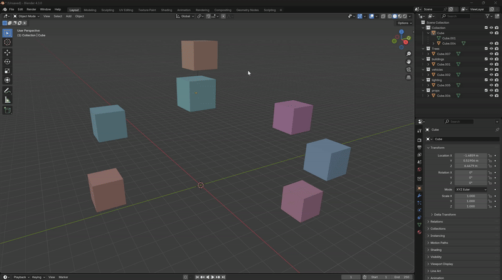Switch to the Sculpting workspace tab

tap(107, 10)
